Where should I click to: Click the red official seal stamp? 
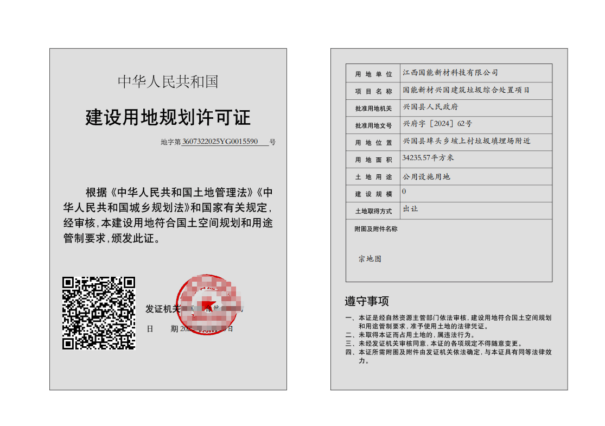[206, 304]
